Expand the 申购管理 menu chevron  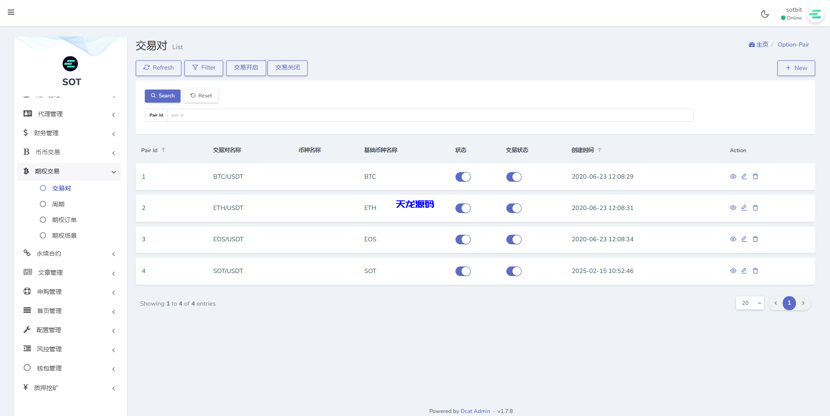click(x=114, y=293)
